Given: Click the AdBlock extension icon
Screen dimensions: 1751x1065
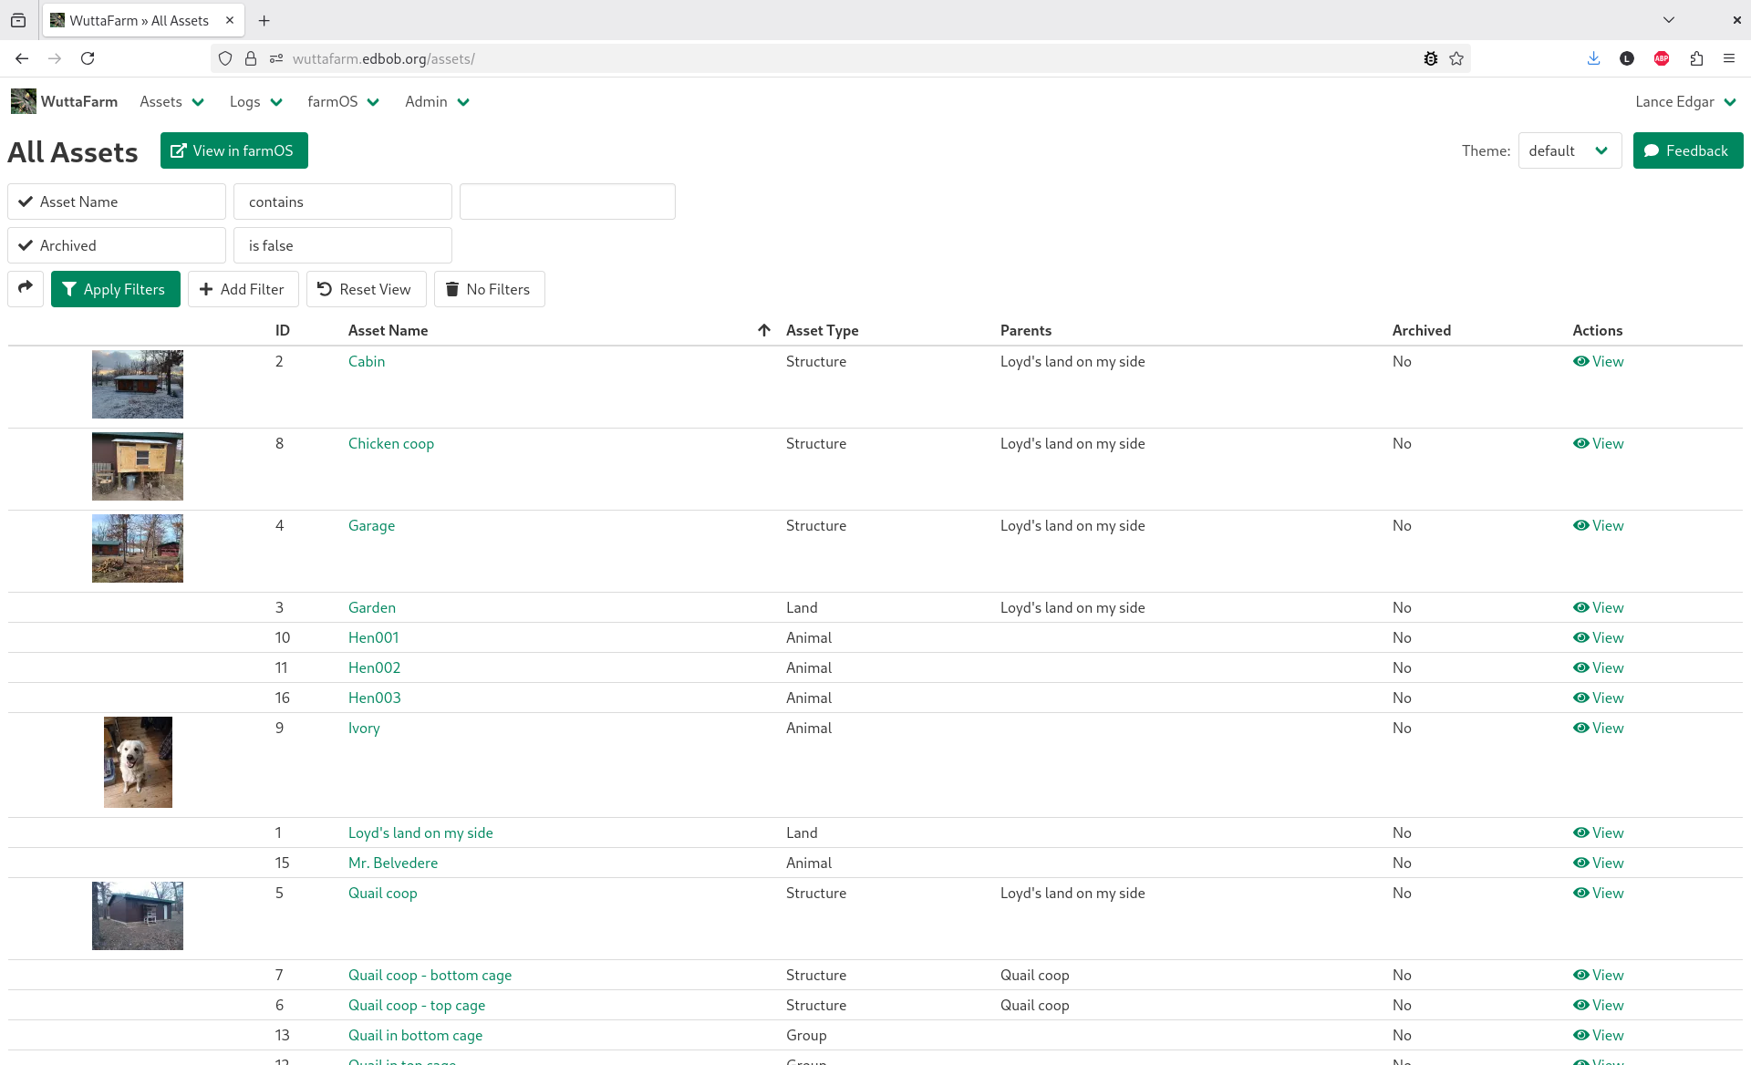Looking at the screenshot, I should click(1661, 57).
